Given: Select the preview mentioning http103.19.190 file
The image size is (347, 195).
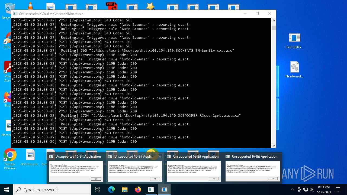Looking at the screenshot, I should [x=253, y=171].
